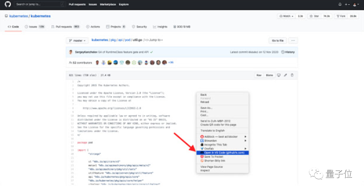Open the plus create-new dropdown
The image size is (364, 190).
[x=347, y=4]
